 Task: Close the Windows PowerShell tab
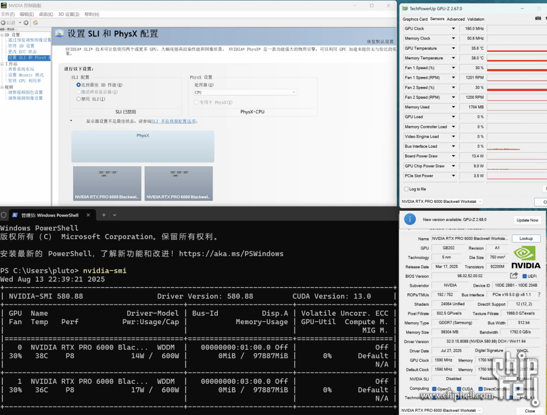tap(88, 215)
